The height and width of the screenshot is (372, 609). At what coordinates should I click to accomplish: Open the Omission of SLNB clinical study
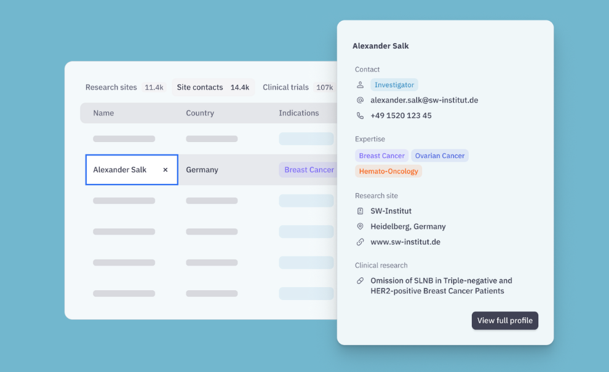(441, 286)
